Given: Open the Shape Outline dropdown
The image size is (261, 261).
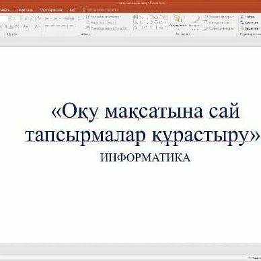Looking at the screenshot, I should pos(217,22).
